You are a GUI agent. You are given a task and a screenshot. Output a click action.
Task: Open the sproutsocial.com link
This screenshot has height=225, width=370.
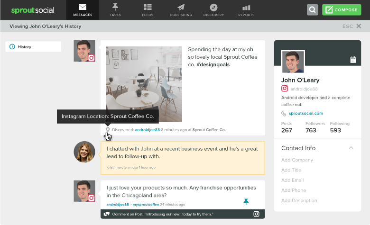(305, 113)
